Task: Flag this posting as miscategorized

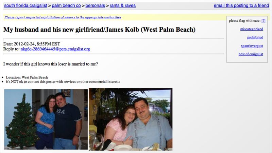Action: [252, 29]
